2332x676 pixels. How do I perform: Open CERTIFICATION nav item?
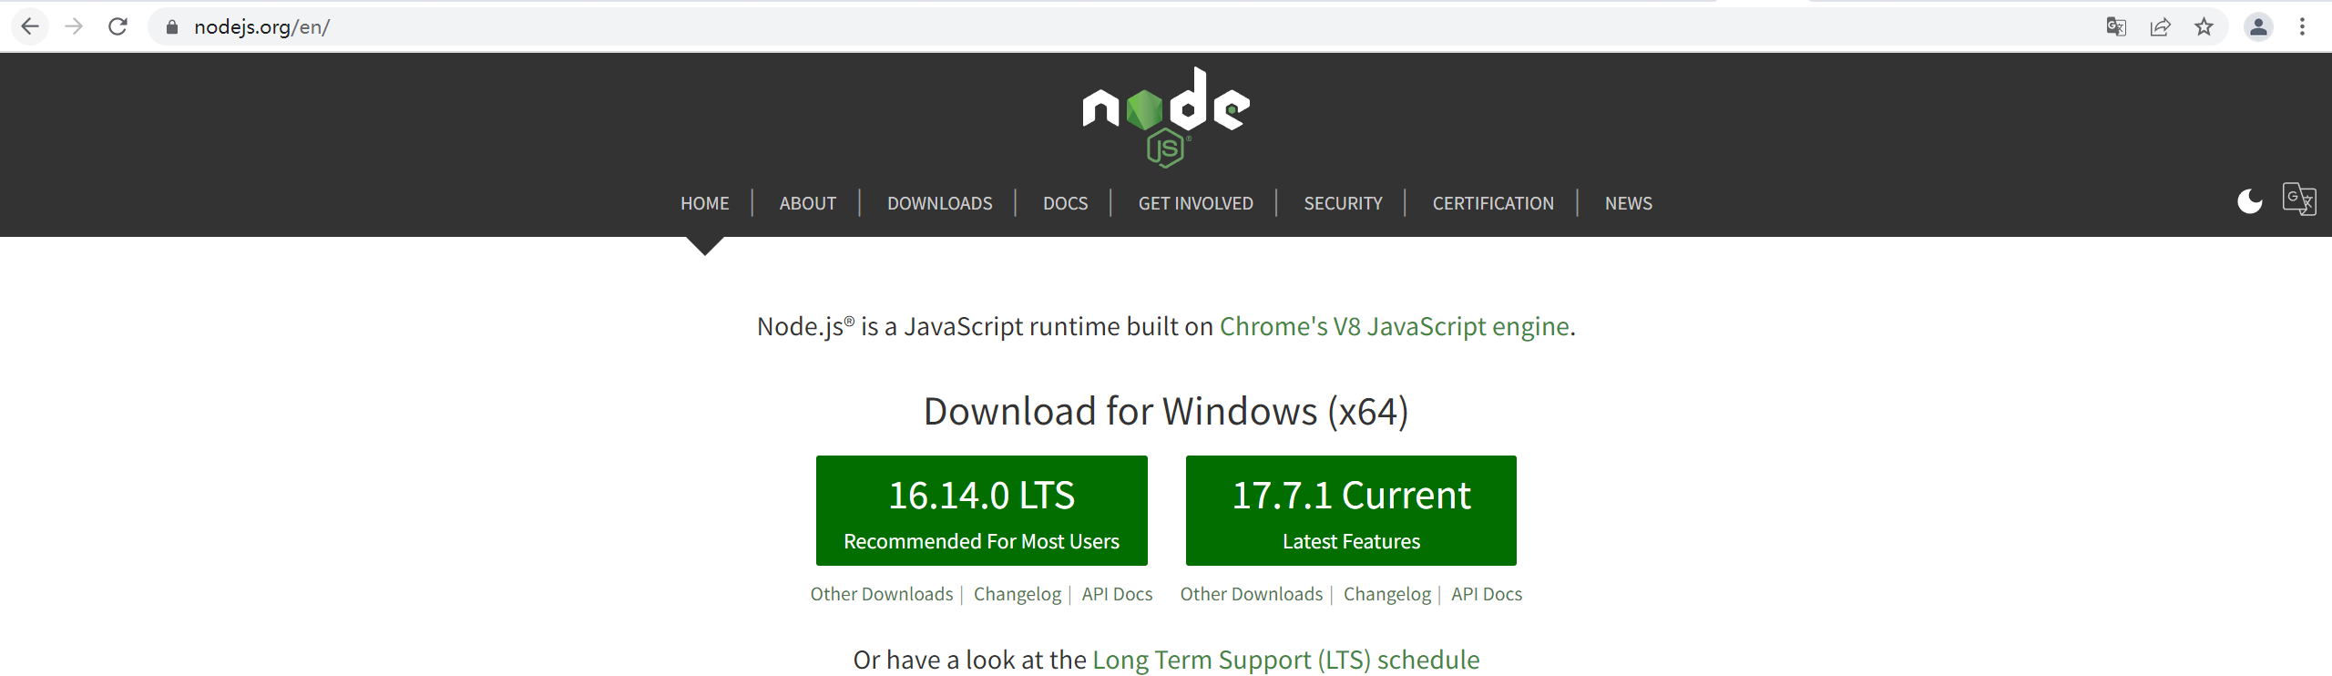tap(1493, 203)
